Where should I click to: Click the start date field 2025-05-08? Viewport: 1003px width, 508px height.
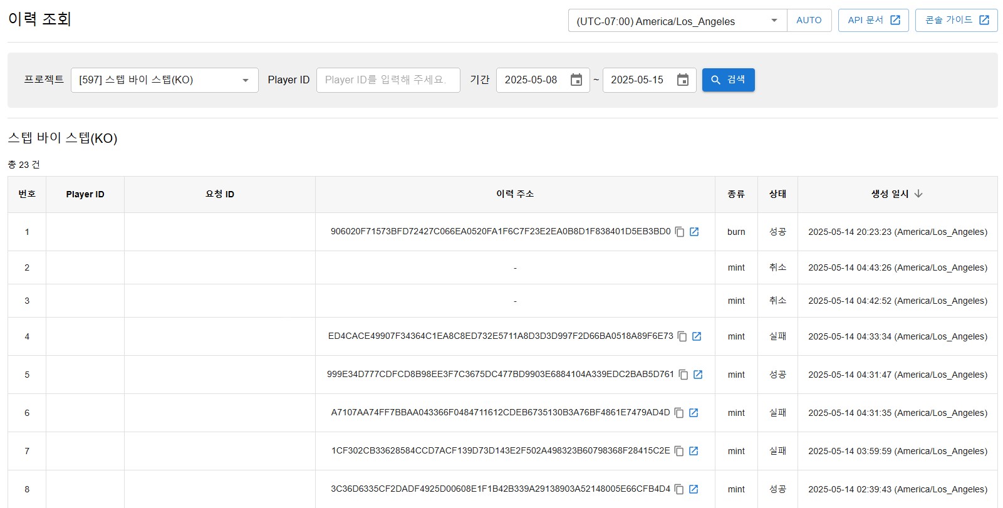(x=531, y=80)
